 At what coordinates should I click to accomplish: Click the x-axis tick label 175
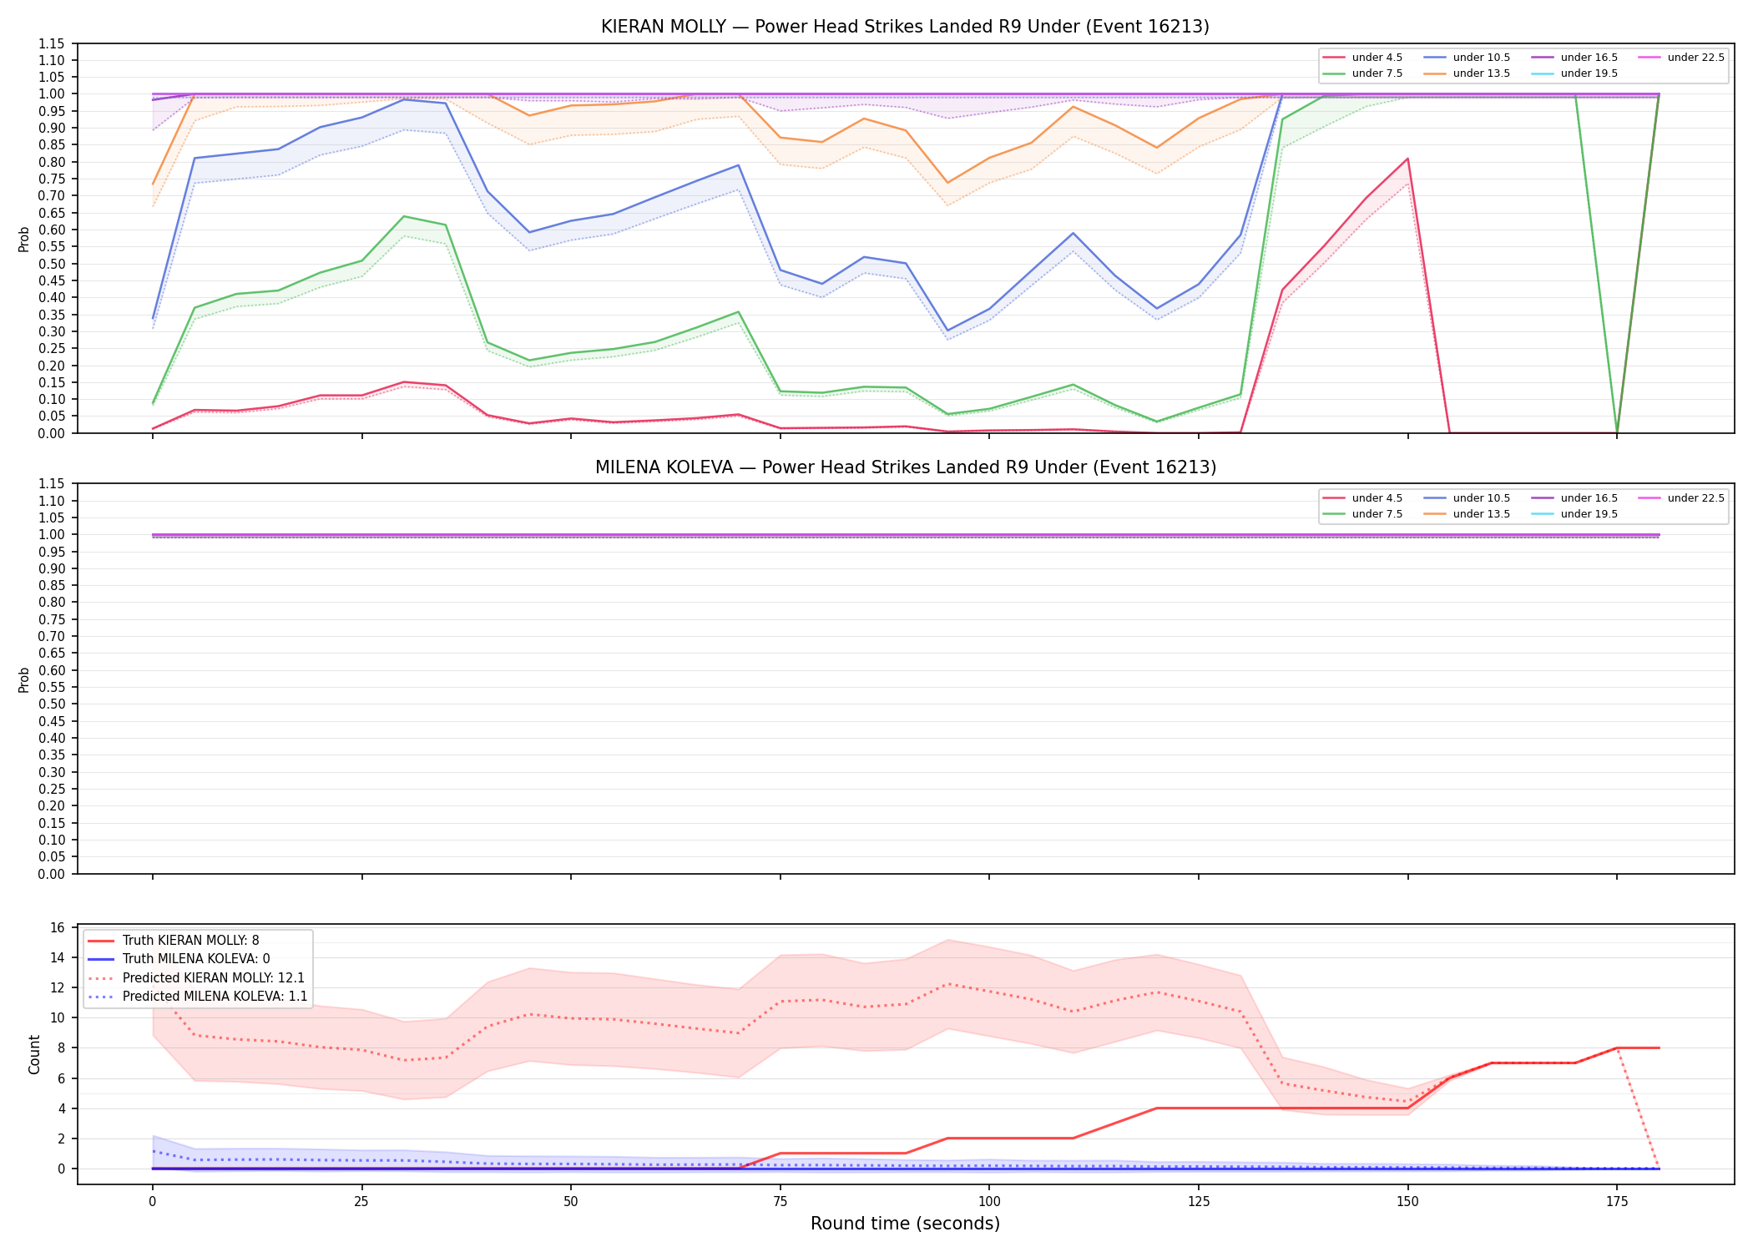tap(1617, 1202)
